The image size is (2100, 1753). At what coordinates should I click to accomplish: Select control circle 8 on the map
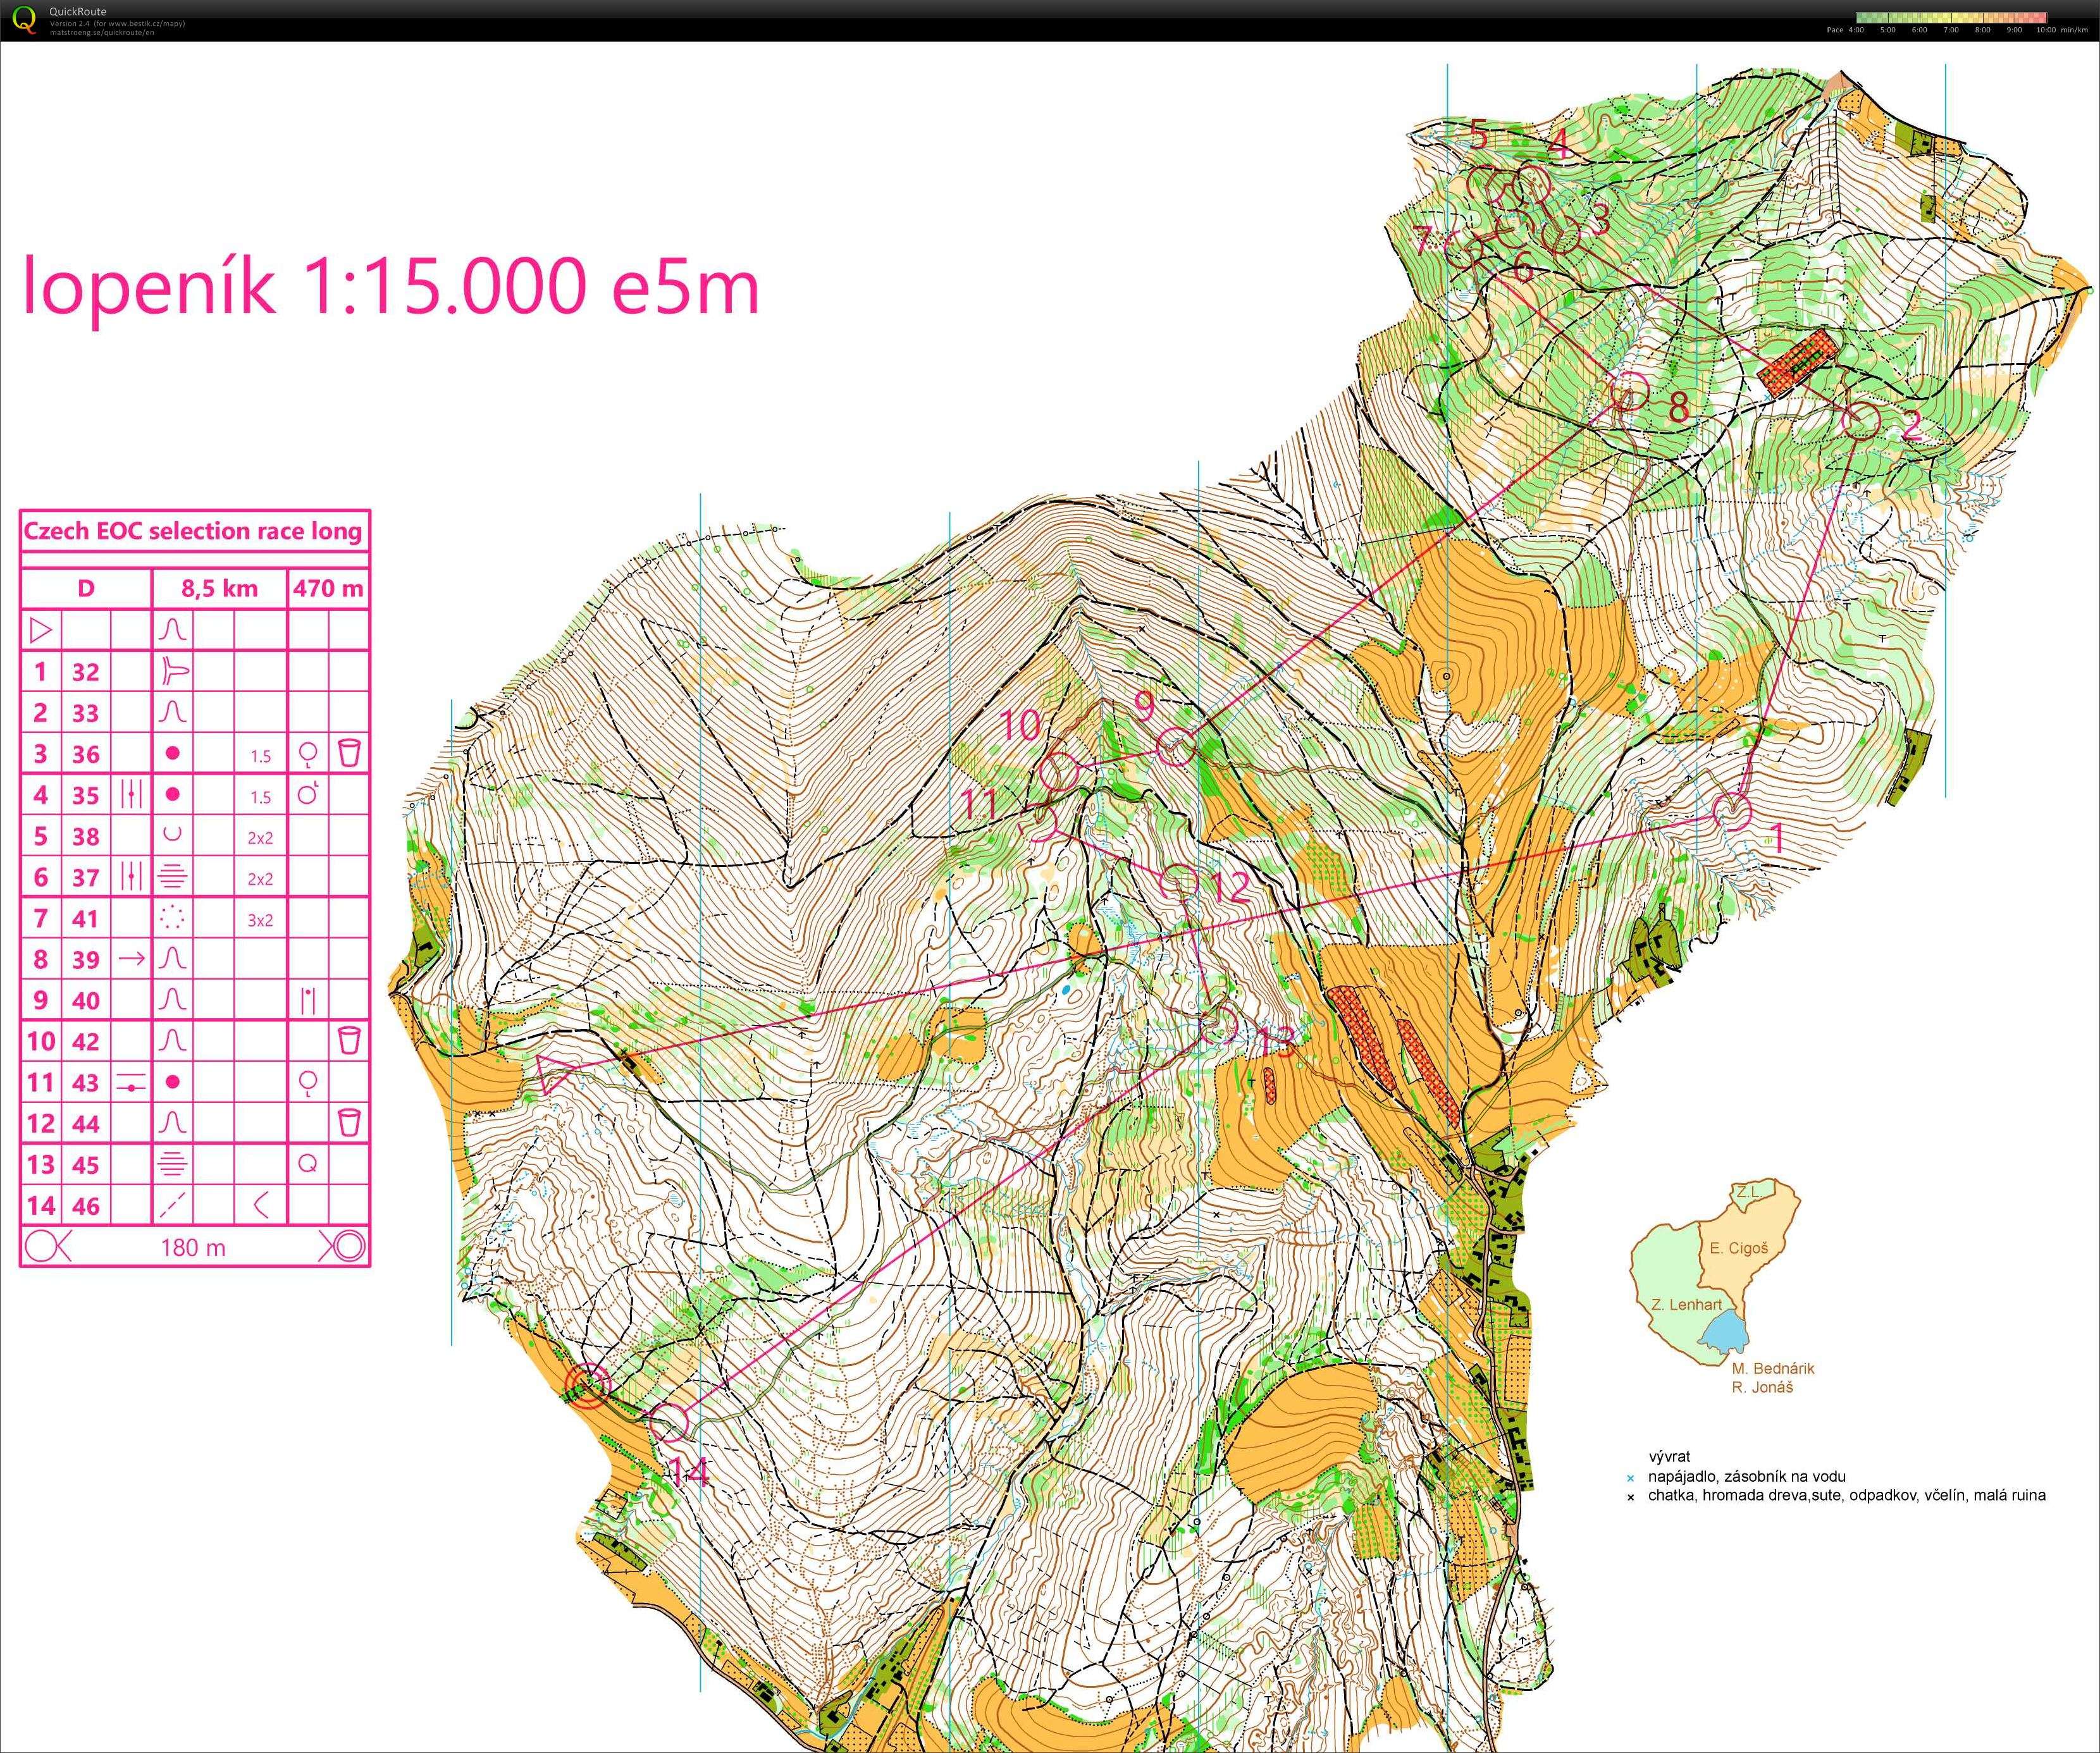(x=1631, y=391)
